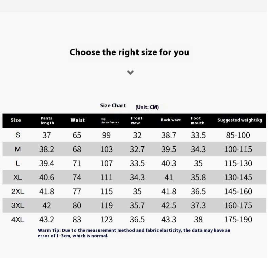Click the Foot mouth column header
268x258 pixels.
tap(197, 121)
